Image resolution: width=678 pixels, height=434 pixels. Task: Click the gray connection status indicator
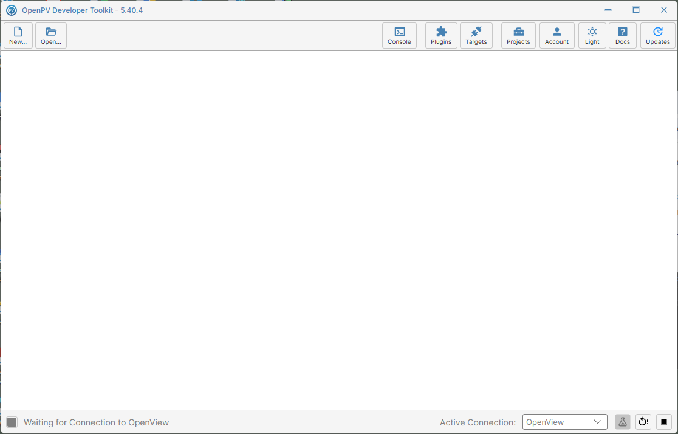[x=12, y=422]
